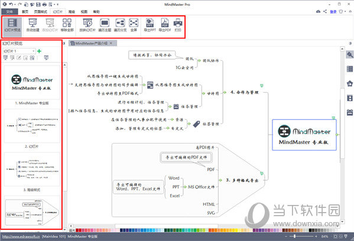Click the edit slide pencil icon
Screen dimensions: 354x241
coord(19,58)
